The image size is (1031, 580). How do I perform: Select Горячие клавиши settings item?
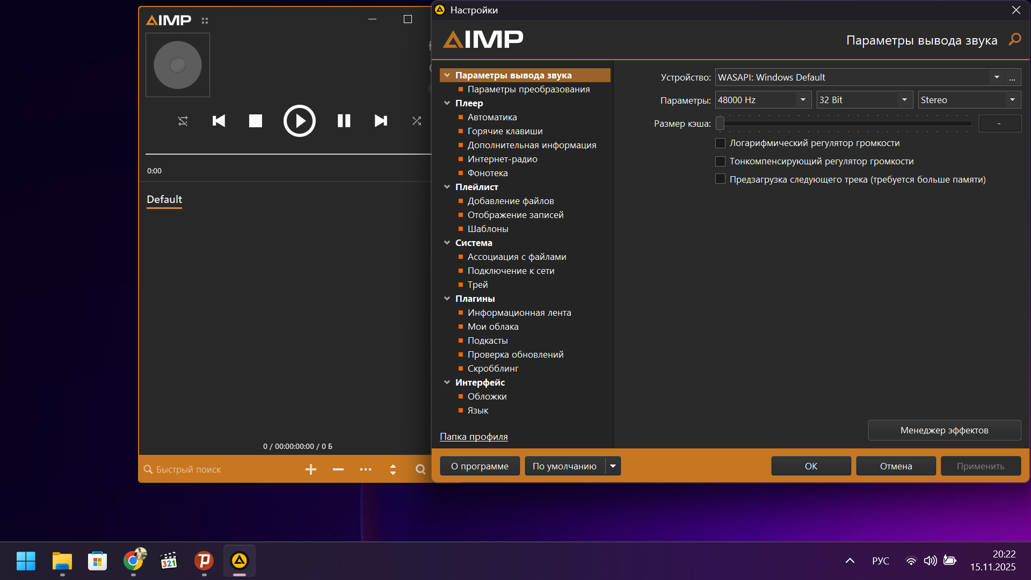point(505,131)
